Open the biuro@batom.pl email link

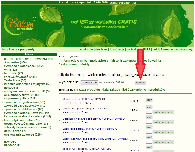click(x=124, y=3)
